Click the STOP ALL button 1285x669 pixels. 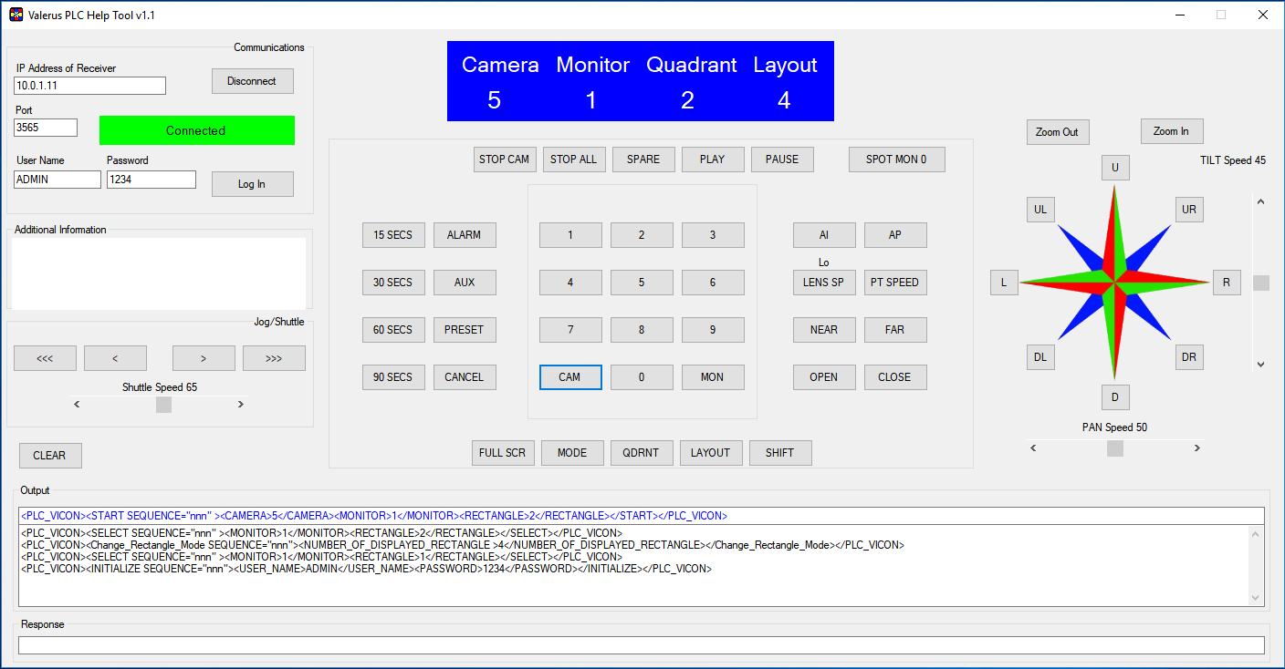click(x=574, y=160)
